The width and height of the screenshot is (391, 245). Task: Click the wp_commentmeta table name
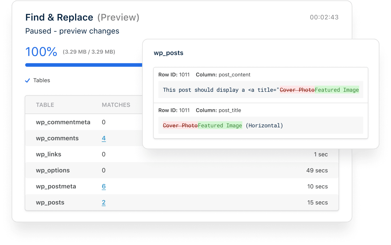63,122
